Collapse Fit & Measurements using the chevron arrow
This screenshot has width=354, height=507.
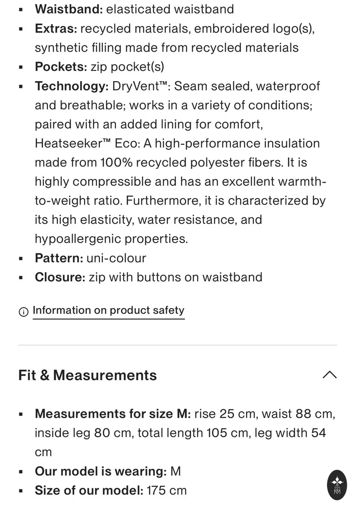[x=330, y=375]
